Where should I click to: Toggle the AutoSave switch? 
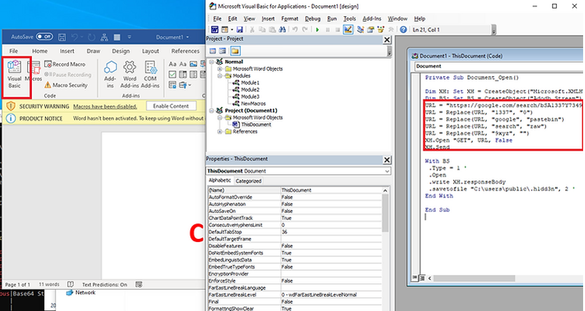(44, 37)
